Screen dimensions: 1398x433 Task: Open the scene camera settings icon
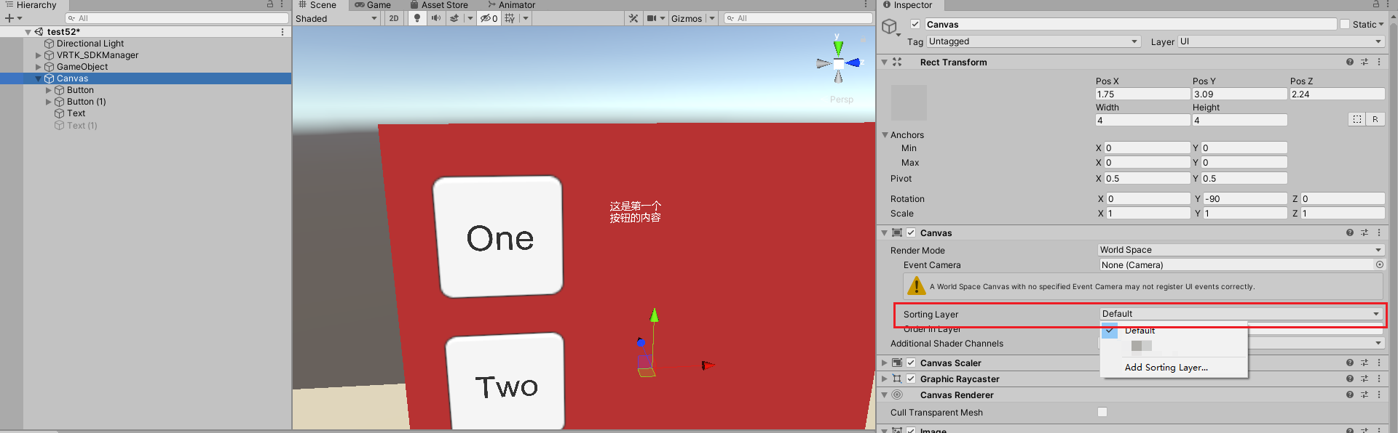pos(652,18)
